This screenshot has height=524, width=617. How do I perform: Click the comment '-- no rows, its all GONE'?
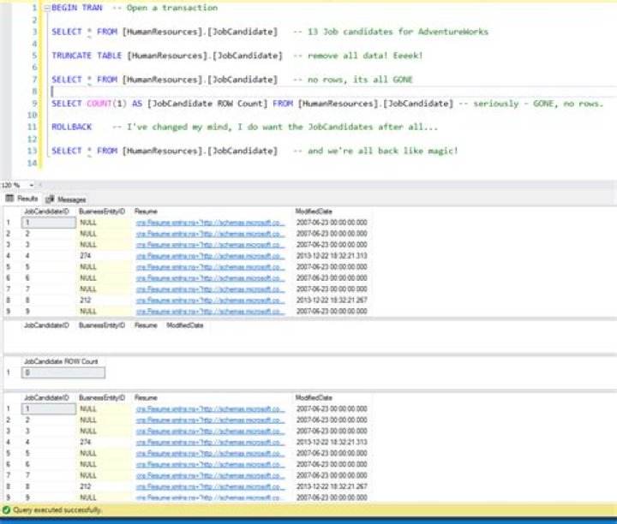pos(352,80)
